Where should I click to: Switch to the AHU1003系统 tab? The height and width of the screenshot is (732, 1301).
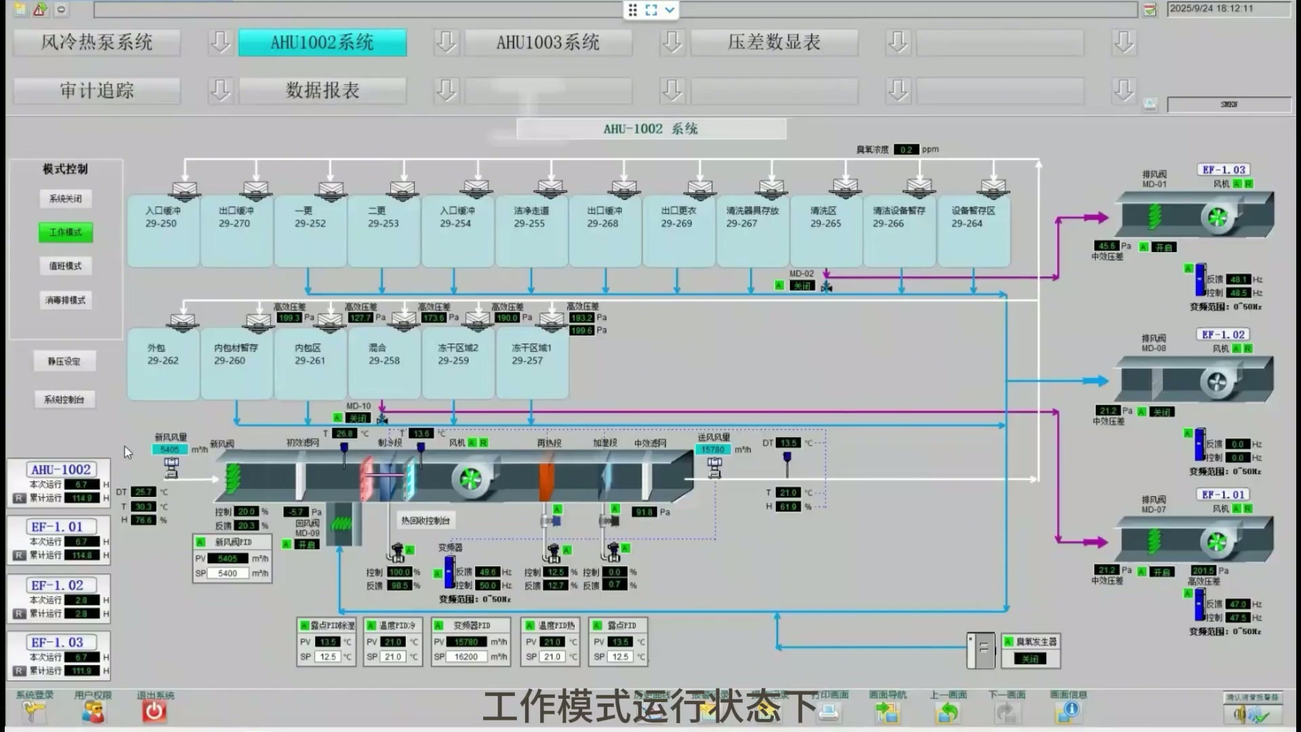tap(548, 42)
